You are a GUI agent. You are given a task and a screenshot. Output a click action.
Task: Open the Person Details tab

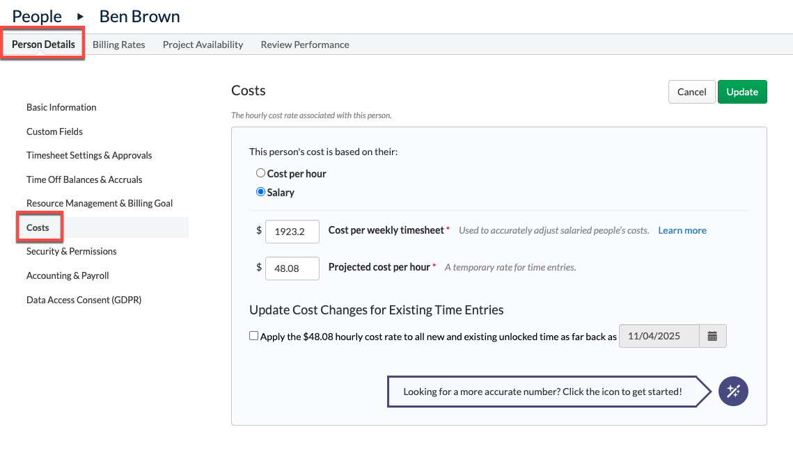43,45
